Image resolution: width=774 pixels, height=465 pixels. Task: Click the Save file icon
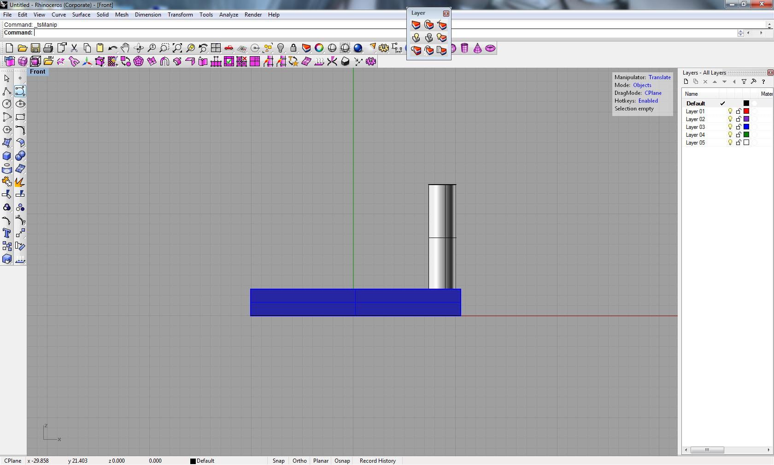click(35, 48)
